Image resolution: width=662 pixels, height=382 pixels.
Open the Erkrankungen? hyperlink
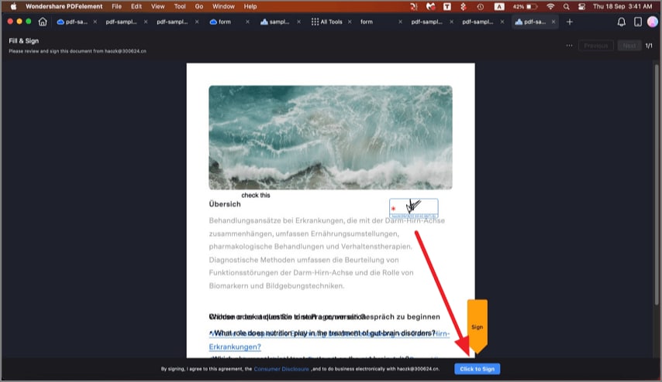[x=235, y=346]
